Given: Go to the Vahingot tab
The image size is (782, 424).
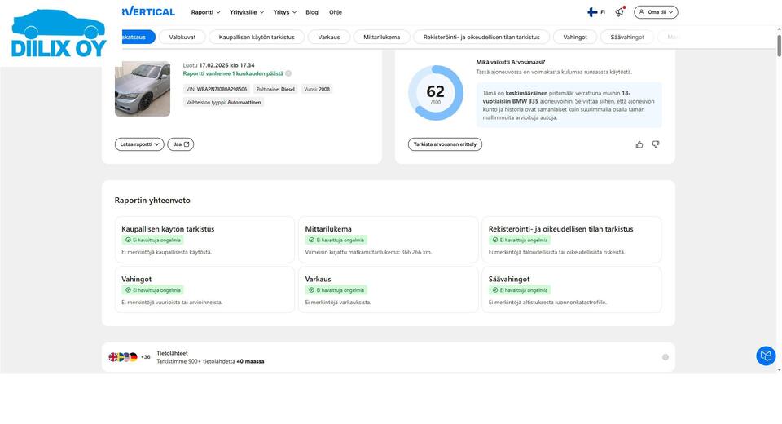Looking at the screenshot, I should 575,37.
